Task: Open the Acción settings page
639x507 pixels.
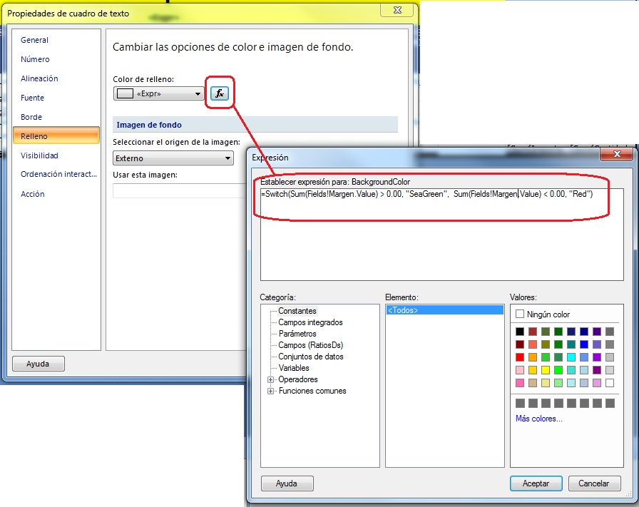Action: pyautogui.click(x=33, y=194)
